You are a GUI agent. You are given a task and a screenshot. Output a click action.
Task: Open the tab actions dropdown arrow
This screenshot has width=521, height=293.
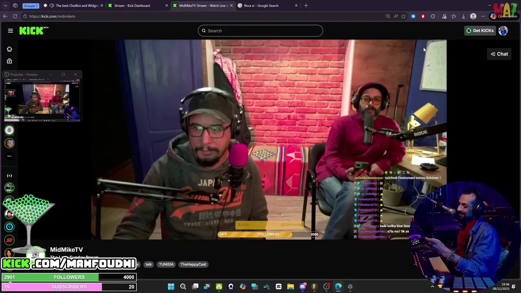tap(5, 6)
